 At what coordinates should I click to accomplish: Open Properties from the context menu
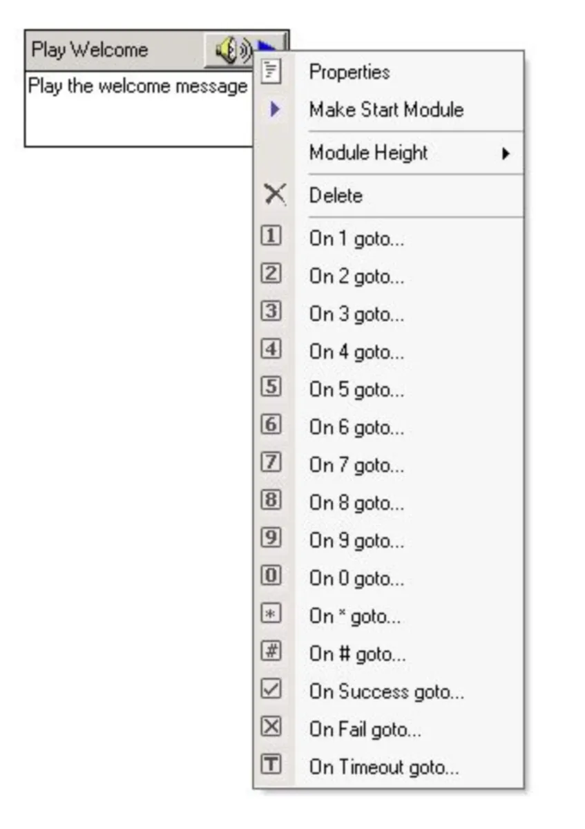pyautogui.click(x=349, y=72)
